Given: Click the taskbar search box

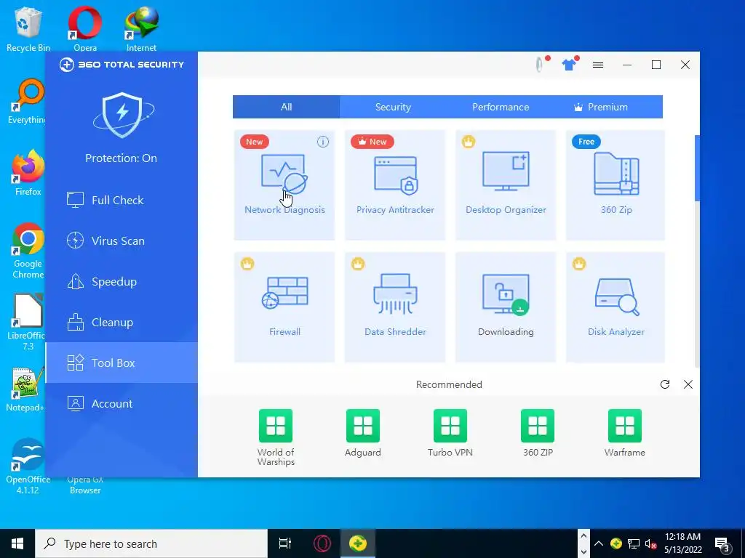Looking at the screenshot, I should pos(151,543).
